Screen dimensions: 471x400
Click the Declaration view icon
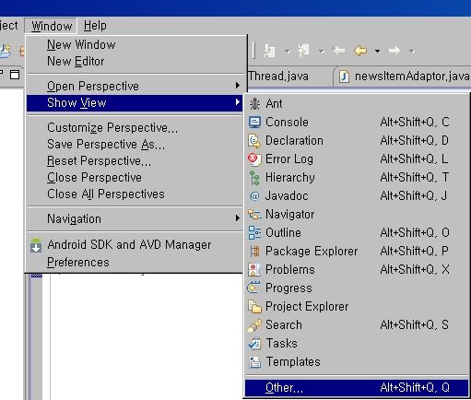[x=254, y=141]
